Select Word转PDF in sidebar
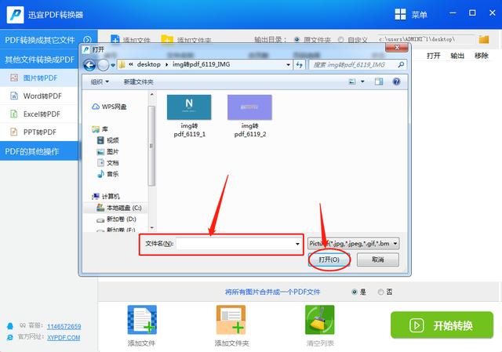 [39, 96]
